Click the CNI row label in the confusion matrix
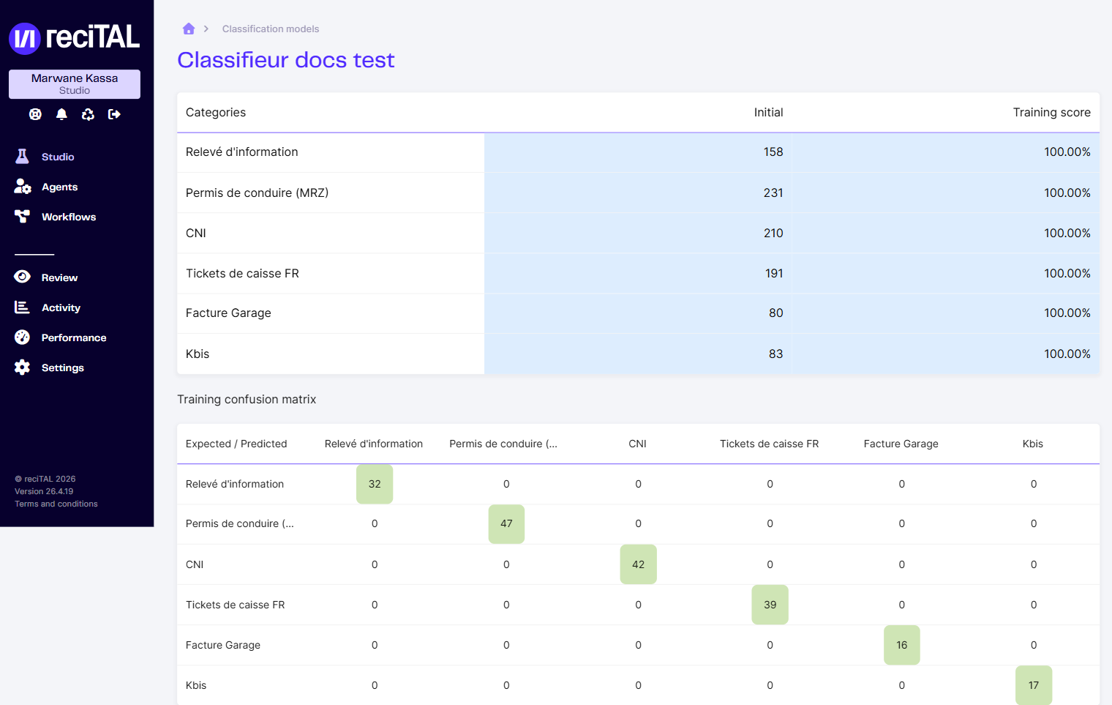 pyautogui.click(x=195, y=564)
